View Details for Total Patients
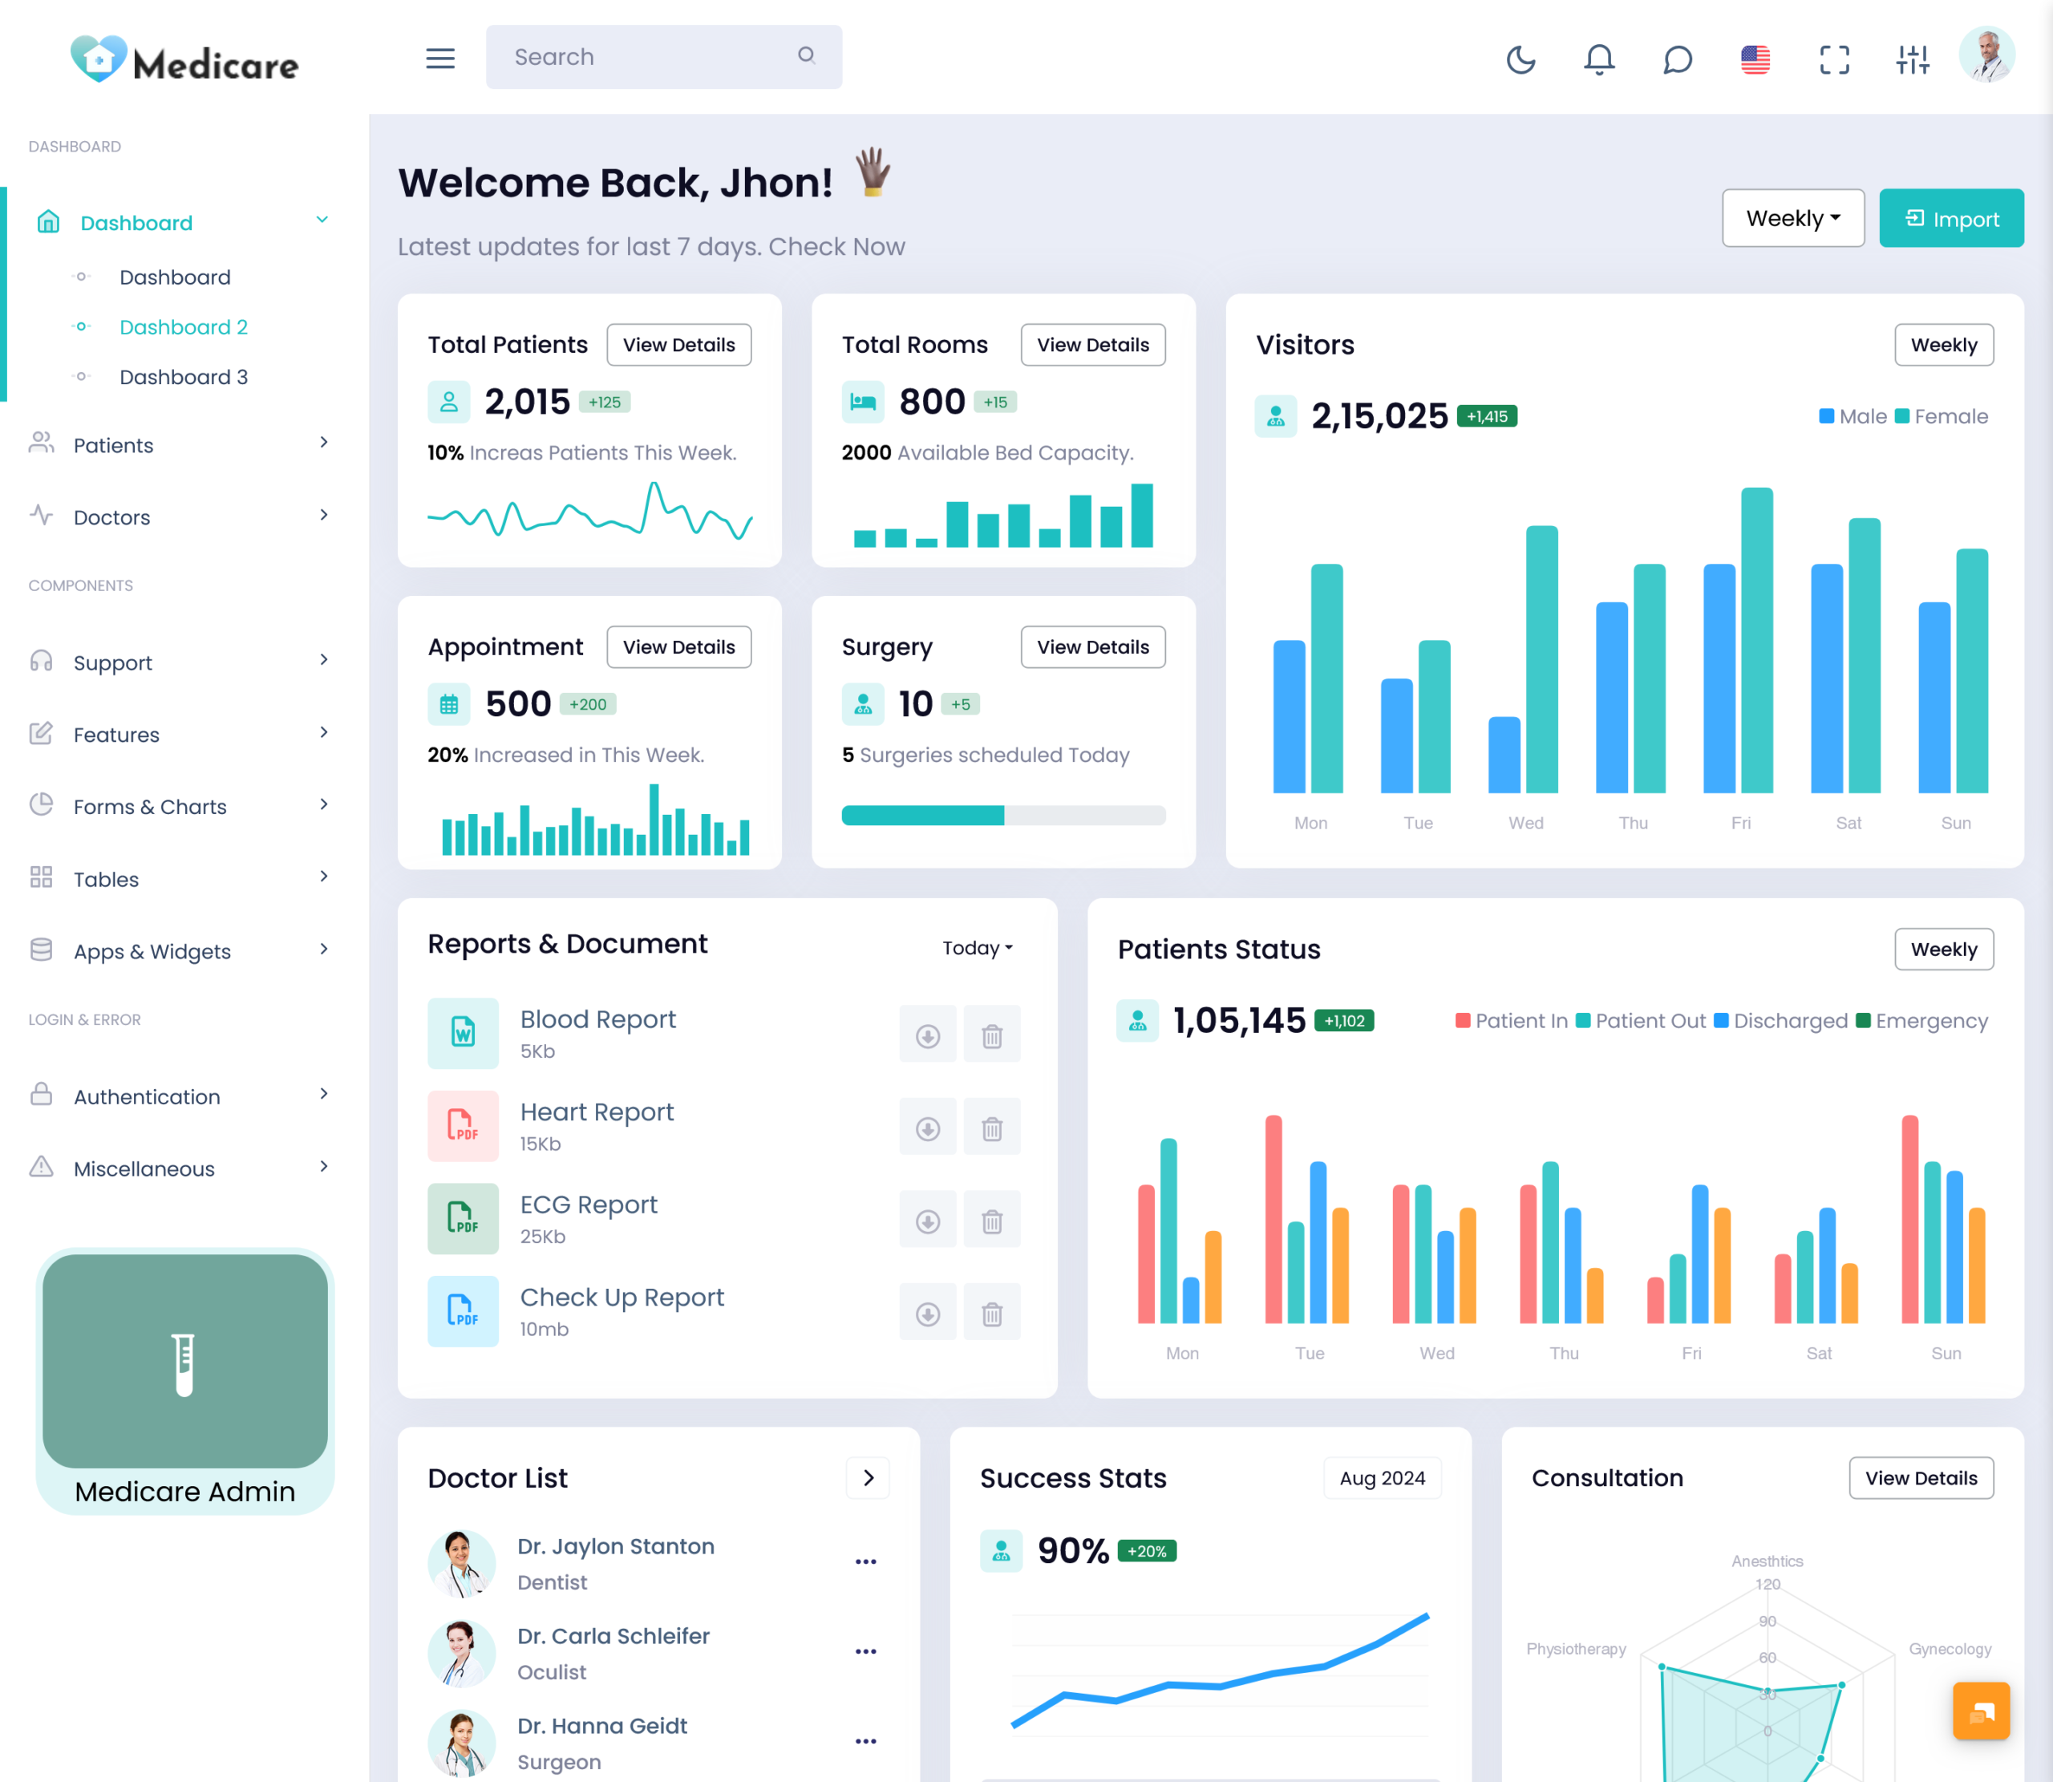 [x=679, y=345]
